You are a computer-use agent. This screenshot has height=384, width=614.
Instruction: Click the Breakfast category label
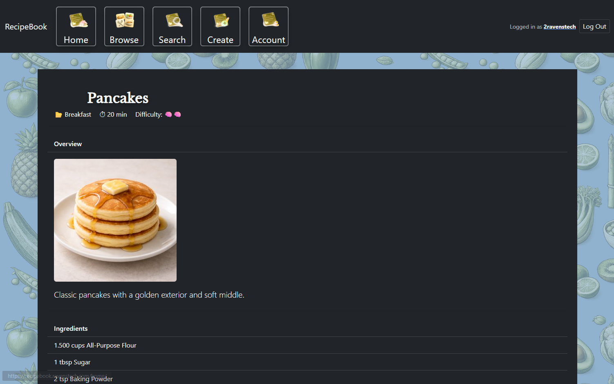77,114
